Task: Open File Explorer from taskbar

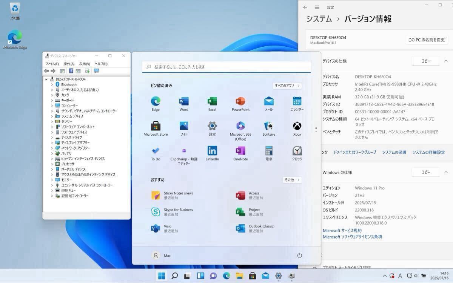Action: point(239,276)
